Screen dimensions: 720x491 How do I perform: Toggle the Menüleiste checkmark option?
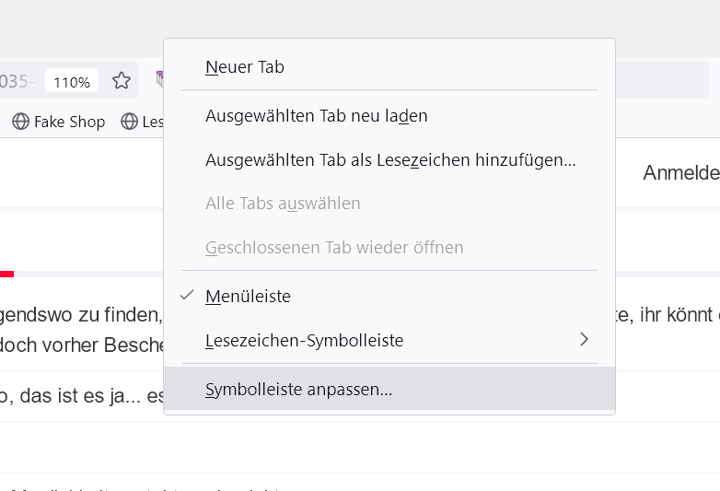coord(248,297)
